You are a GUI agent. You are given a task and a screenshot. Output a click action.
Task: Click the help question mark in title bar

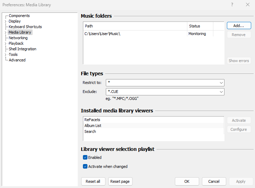pyautogui.click(x=232, y=5)
